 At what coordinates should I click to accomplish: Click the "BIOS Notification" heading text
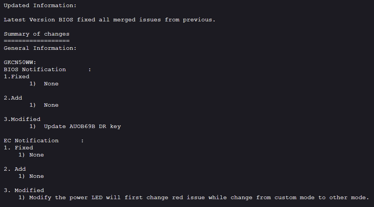[35, 69]
